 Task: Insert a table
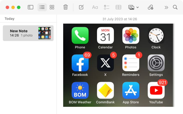coord(118,7)
